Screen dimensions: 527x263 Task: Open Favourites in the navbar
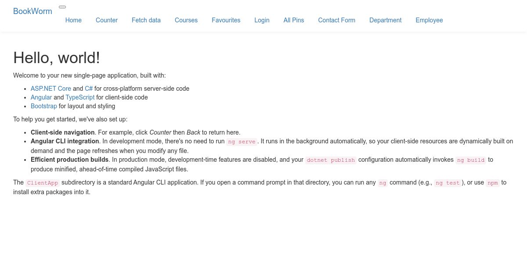(226, 20)
